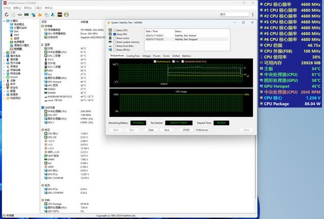The height and width of the screenshot is (219, 324).
Task: Open the 报告 menu
Action: point(28,8)
